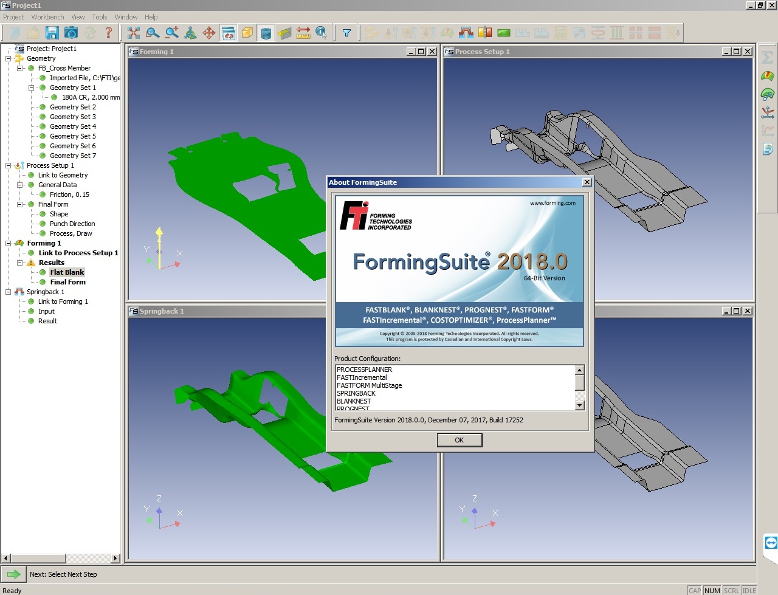This screenshot has height=595, width=778.
Task: Click the view window switch icon
Action: pyautogui.click(x=229, y=33)
